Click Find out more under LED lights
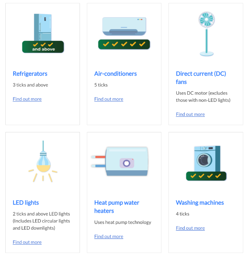 (27, 242)
